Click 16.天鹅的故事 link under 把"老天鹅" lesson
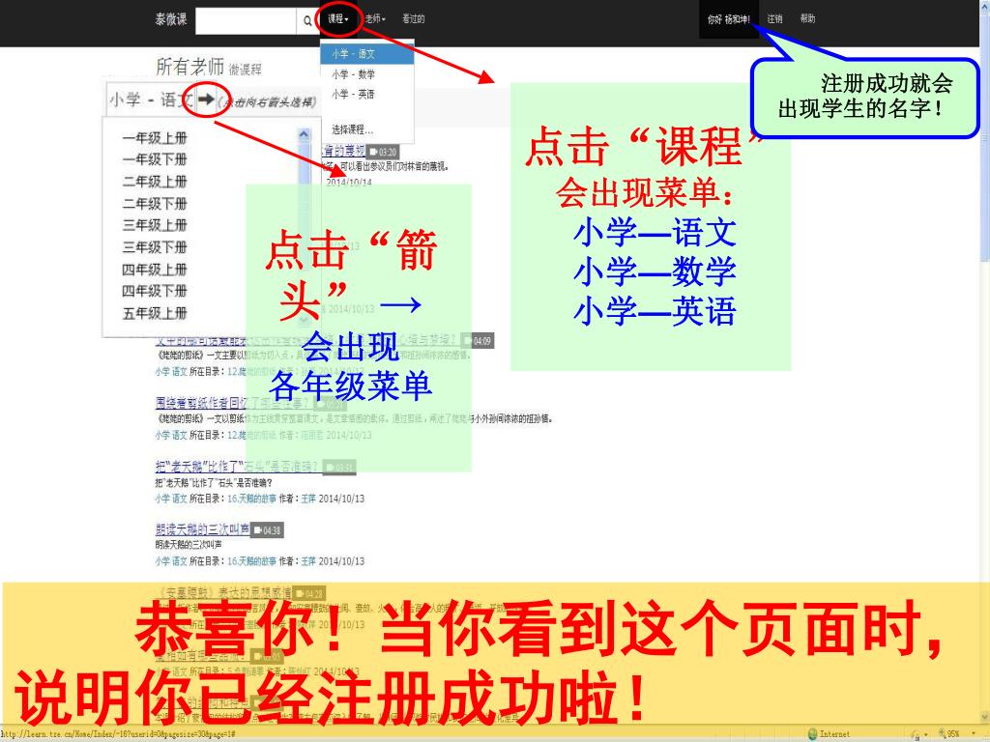The height and width of the screenshot is (742, 990). click(252, 499)
